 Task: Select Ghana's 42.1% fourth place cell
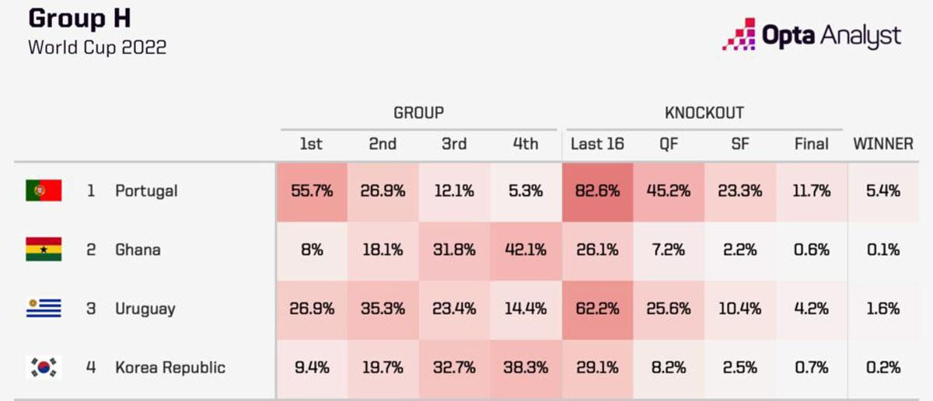[526, 249]
